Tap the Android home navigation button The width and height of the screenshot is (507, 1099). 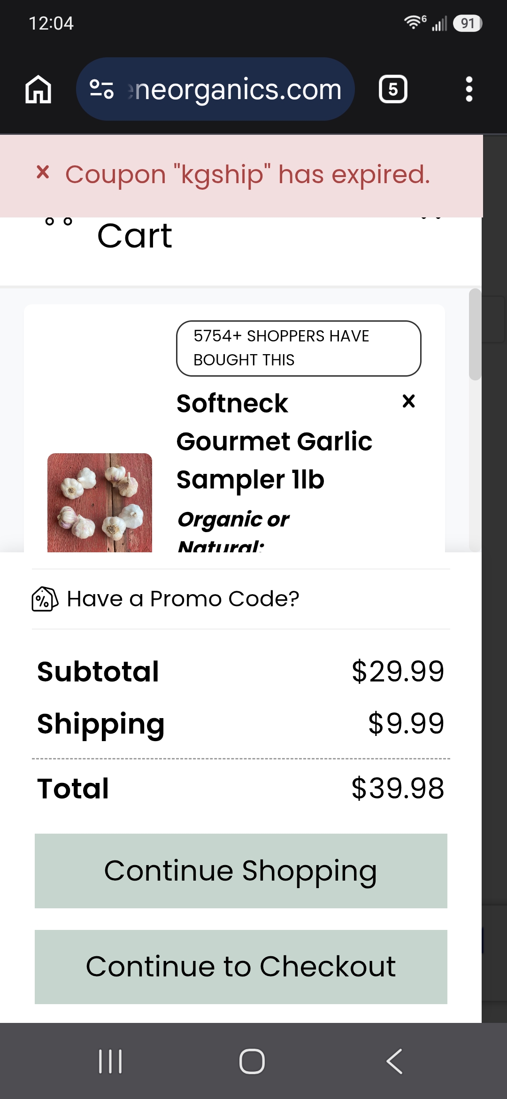point(252,1061)
